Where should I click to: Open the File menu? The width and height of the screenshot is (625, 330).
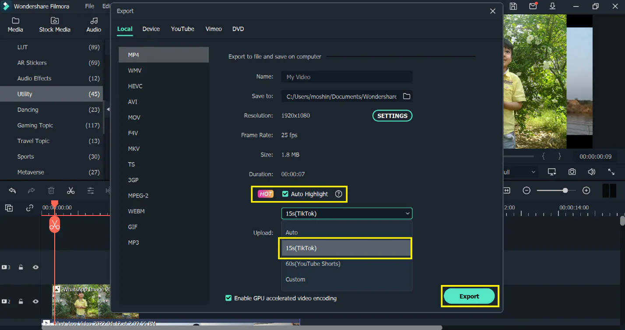pyautogui.click(x=90, y=6)
